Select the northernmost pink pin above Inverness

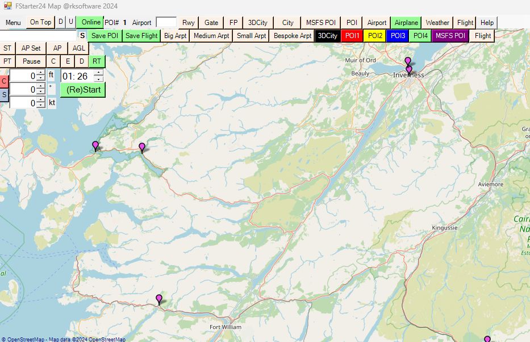407,61
